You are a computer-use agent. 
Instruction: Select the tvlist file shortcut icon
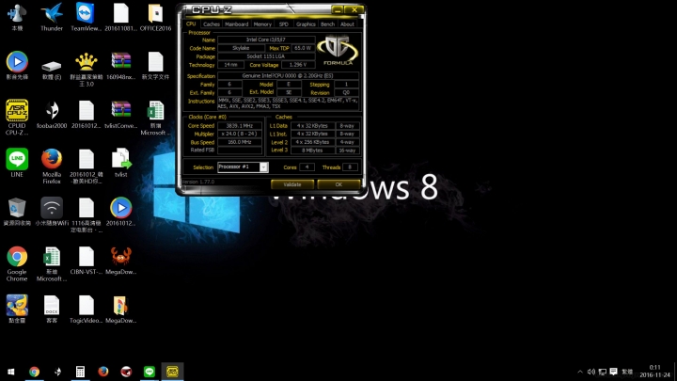coord(121,163)
